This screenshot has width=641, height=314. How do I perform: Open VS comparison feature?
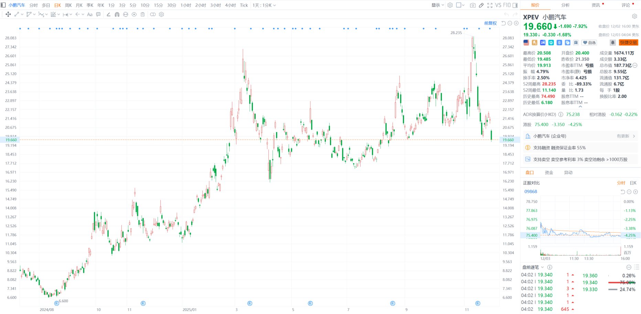click(498, 5)
